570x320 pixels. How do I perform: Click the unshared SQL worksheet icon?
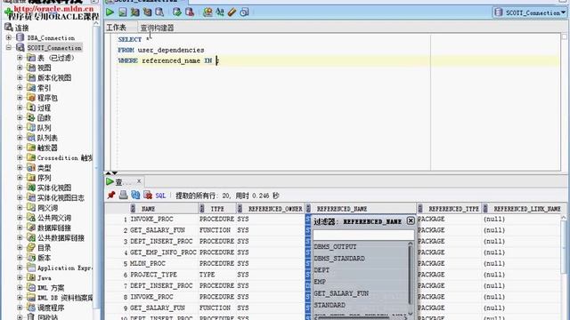pos(208,12)
